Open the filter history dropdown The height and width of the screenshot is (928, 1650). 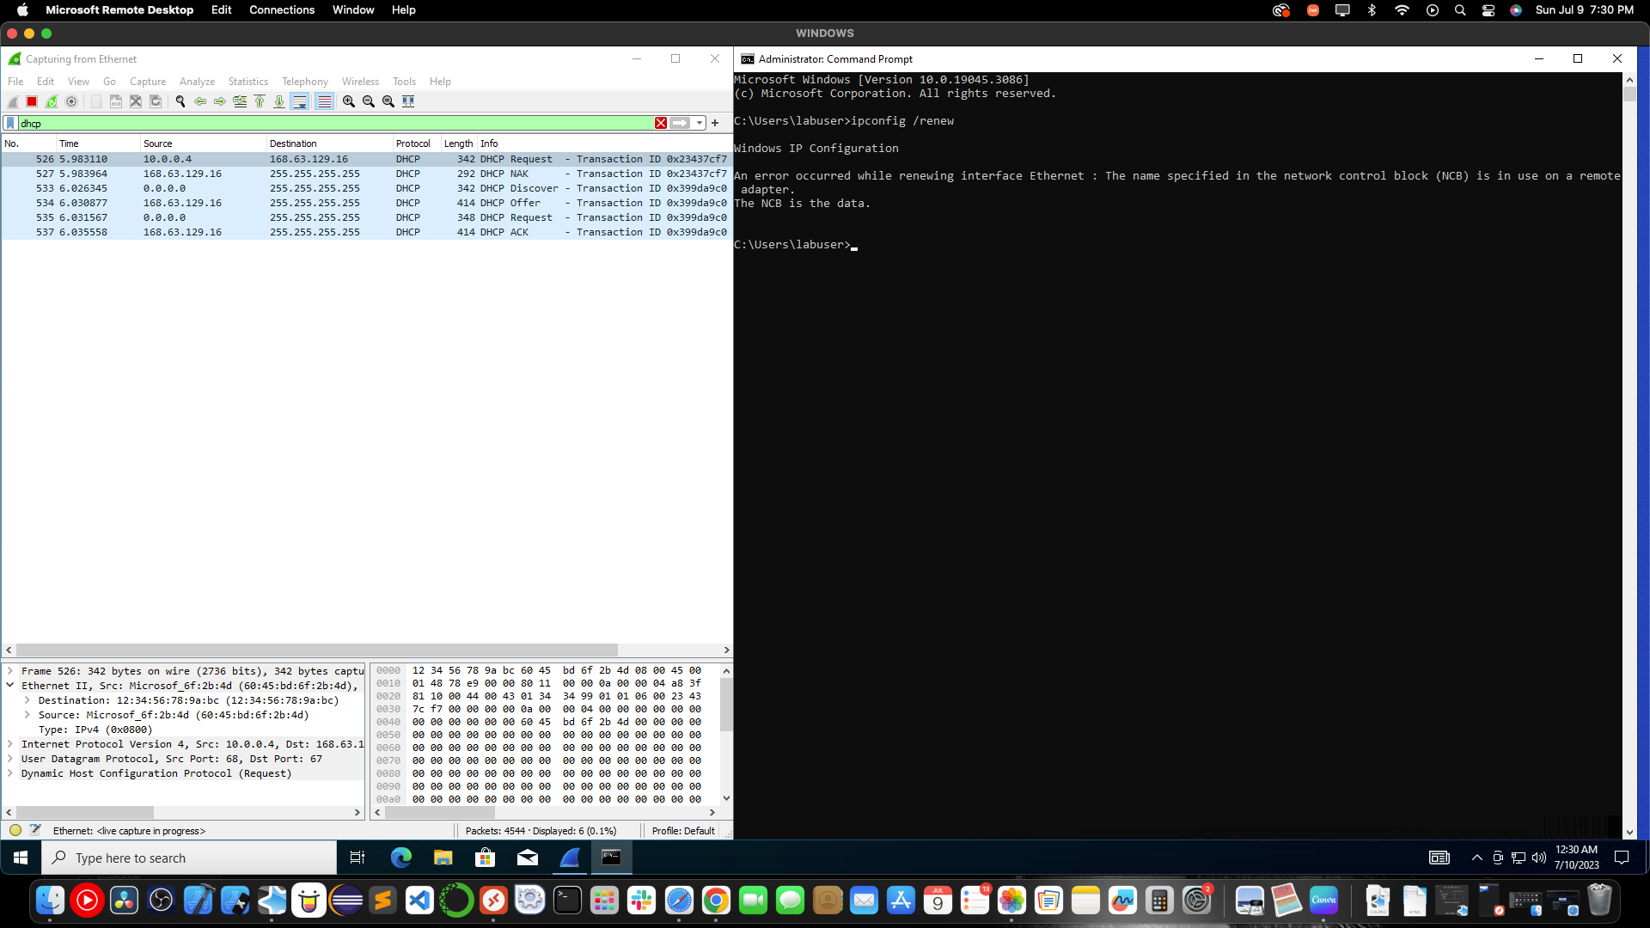click(x=699, y=123)
